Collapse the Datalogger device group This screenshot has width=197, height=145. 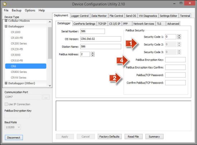click(6, 26)
